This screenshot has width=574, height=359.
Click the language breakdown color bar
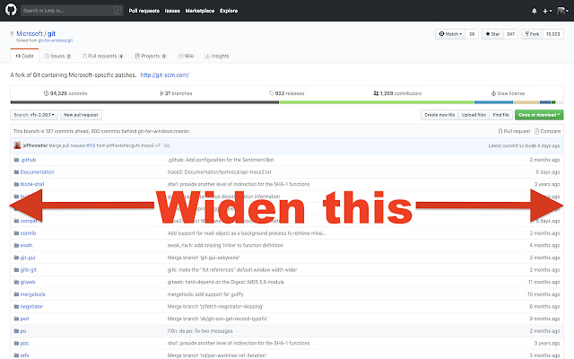287,102
